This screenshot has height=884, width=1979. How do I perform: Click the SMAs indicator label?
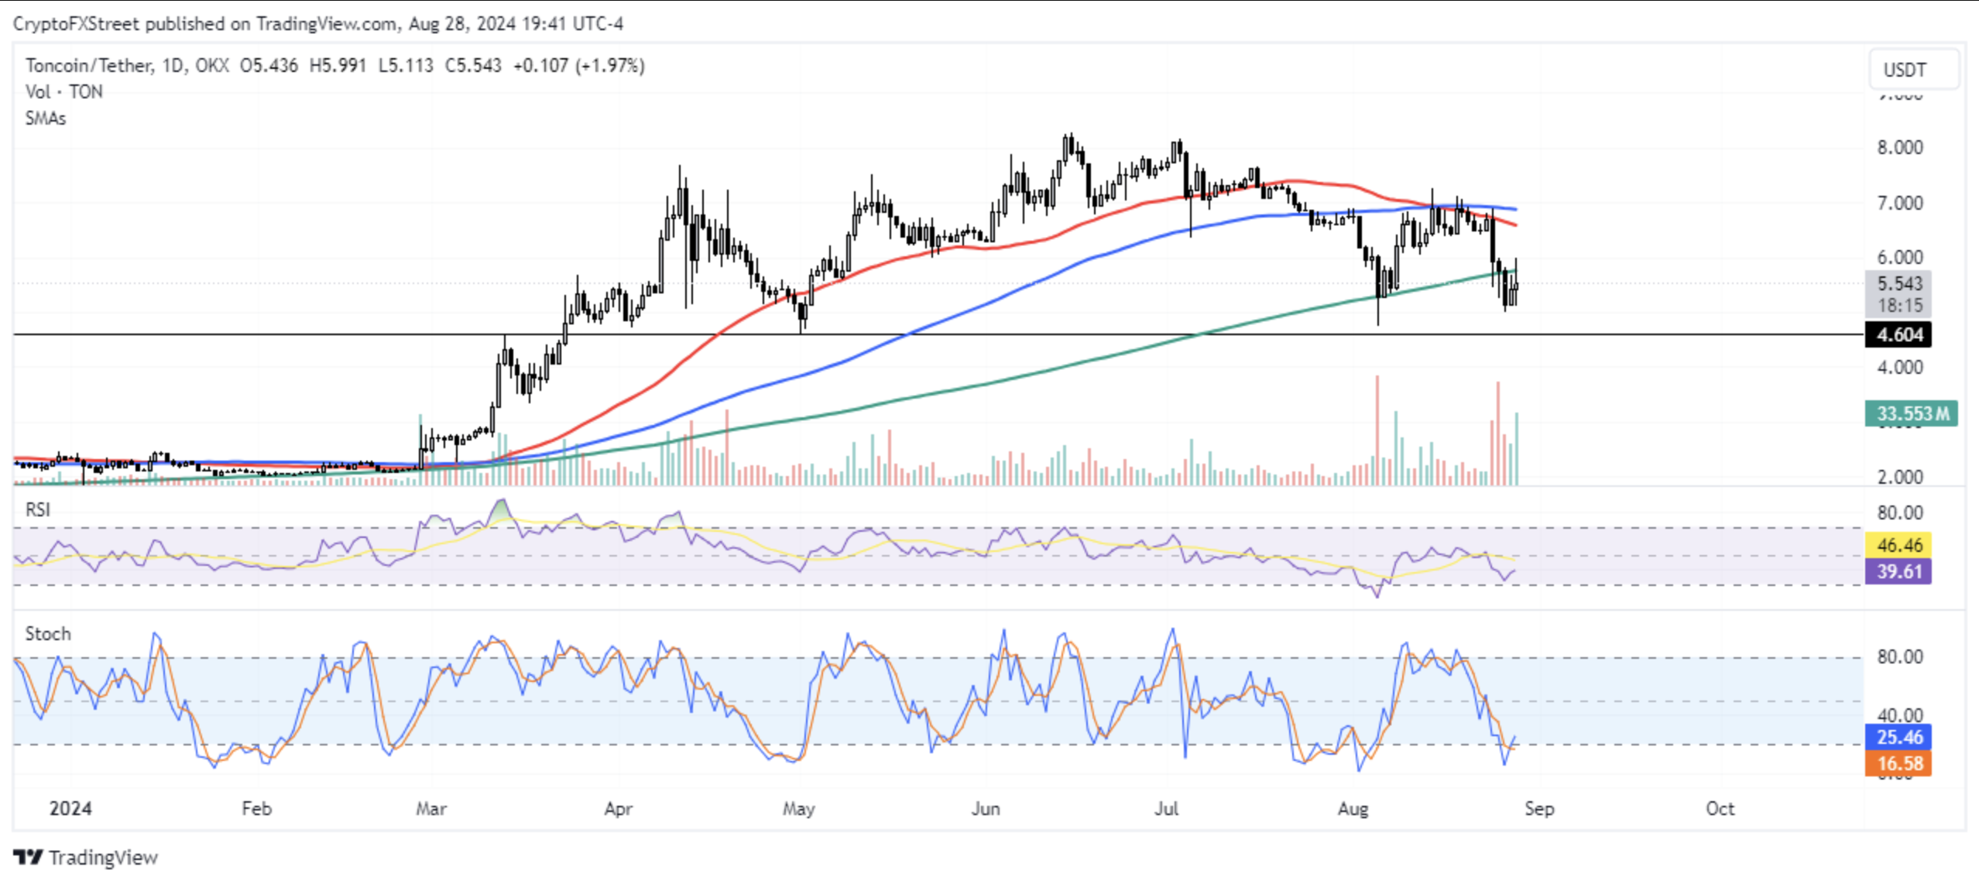[x=46, y=118]
